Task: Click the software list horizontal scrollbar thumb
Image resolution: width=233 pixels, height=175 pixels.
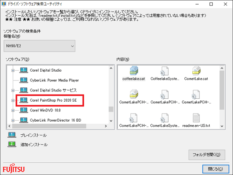Action: pos(49,126)
